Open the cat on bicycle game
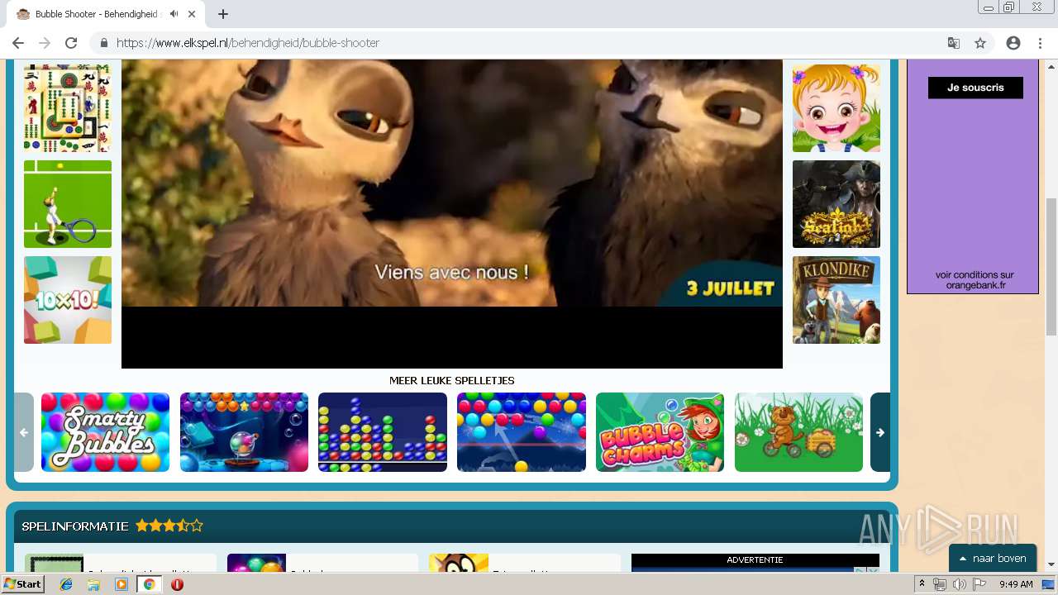The width and height of the screenshot is (1058, 595). (798, 432)
